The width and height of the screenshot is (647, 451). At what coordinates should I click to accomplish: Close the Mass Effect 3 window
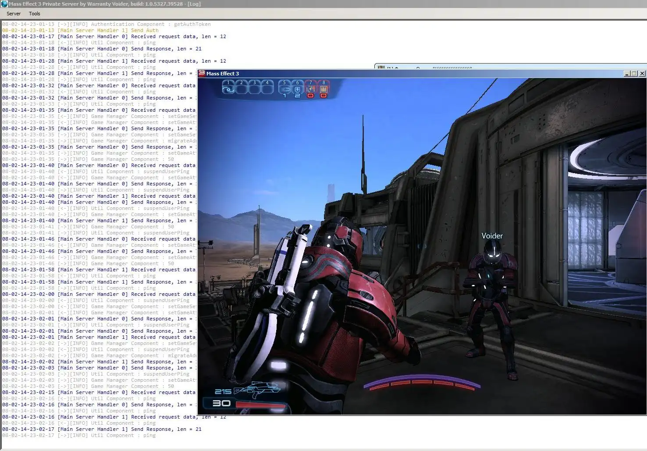pos(642,74)
